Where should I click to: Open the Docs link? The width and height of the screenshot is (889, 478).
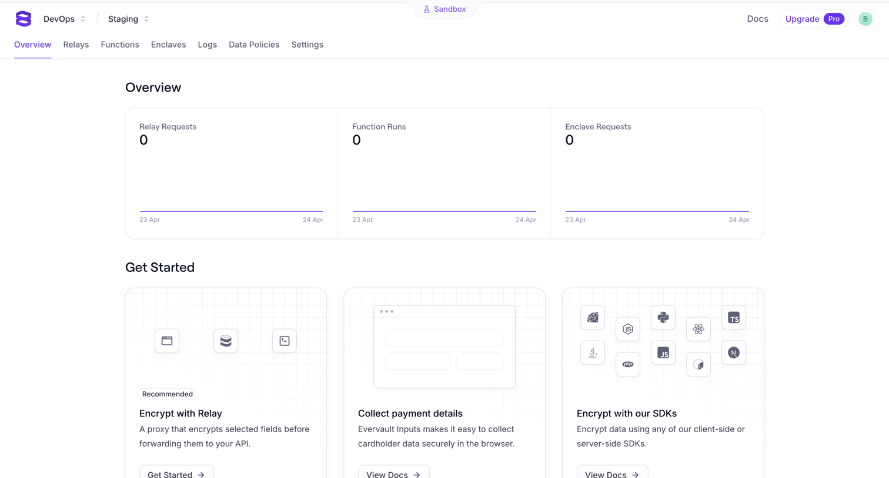(x=757, y=19)
